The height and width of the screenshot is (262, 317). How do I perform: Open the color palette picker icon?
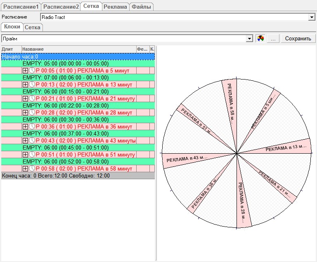click(260, 38)
